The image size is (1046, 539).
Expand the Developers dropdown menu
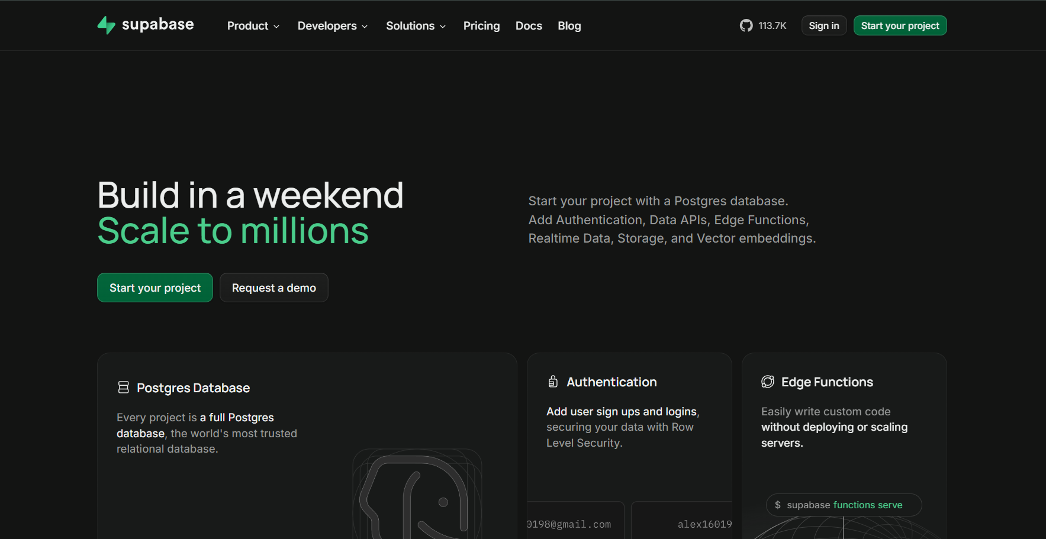tap(333, 26)
